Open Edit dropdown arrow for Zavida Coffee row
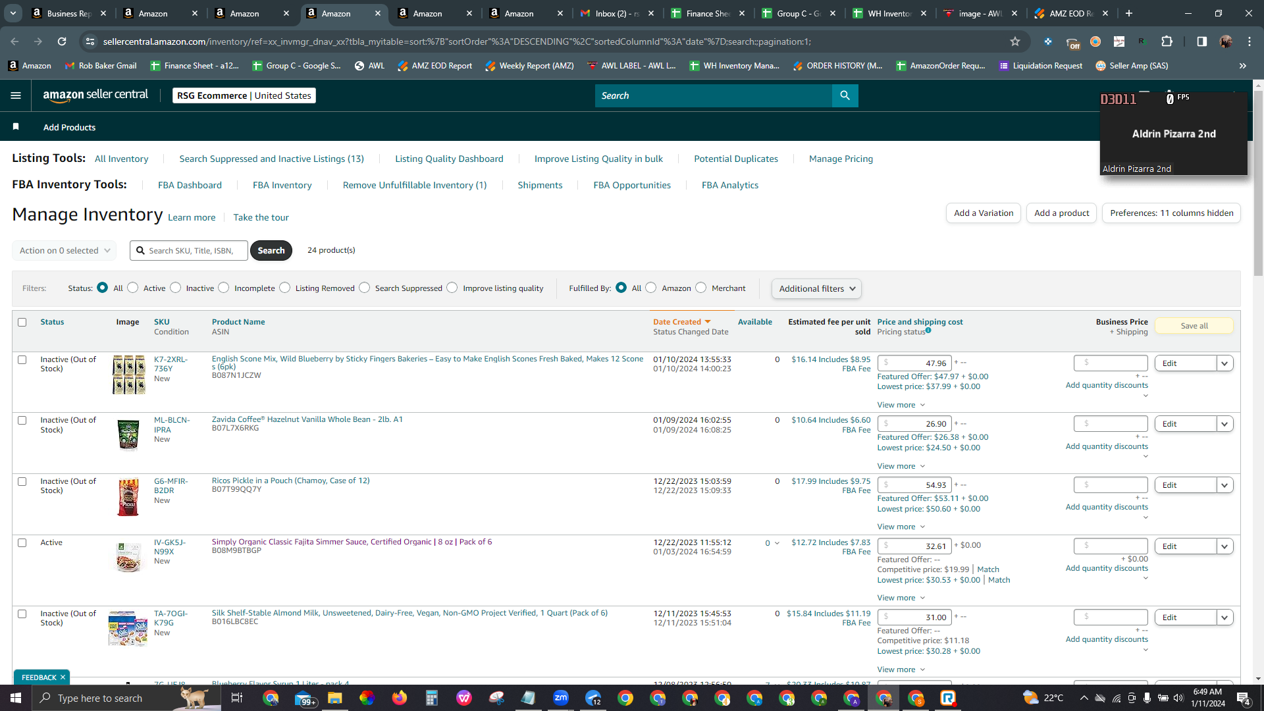 coord(1224,424)
